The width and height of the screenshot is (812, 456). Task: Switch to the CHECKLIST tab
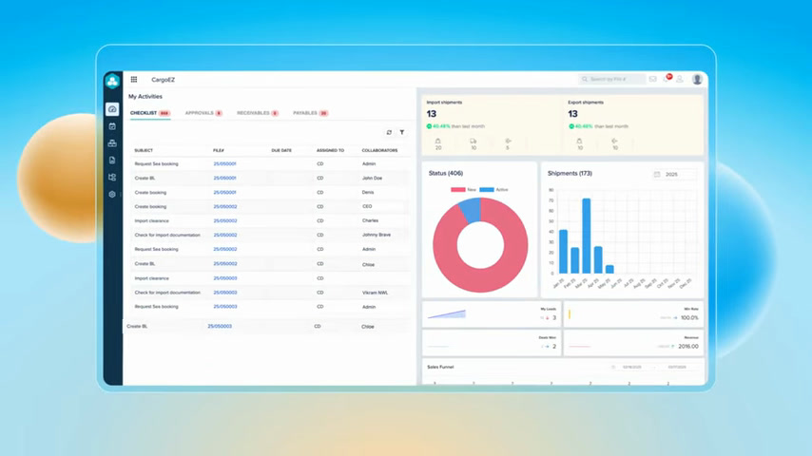click(149, 113)
